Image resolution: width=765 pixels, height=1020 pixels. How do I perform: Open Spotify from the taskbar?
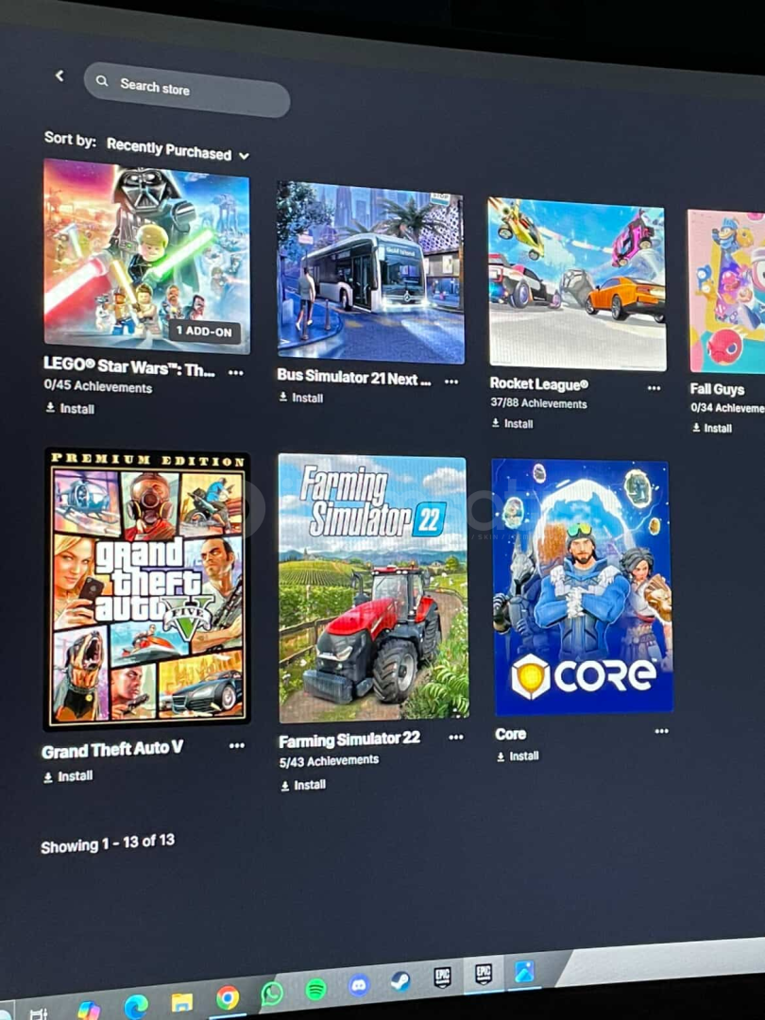pyautogui.click(x=316, y=990)
